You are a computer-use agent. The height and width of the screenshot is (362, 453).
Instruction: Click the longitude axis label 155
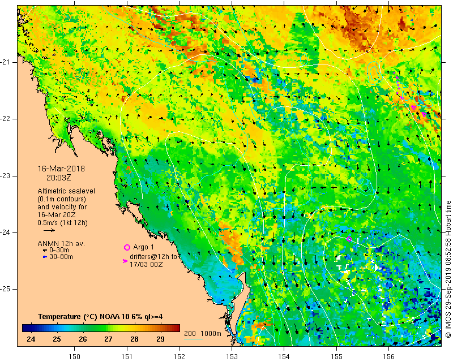(336, 356)
